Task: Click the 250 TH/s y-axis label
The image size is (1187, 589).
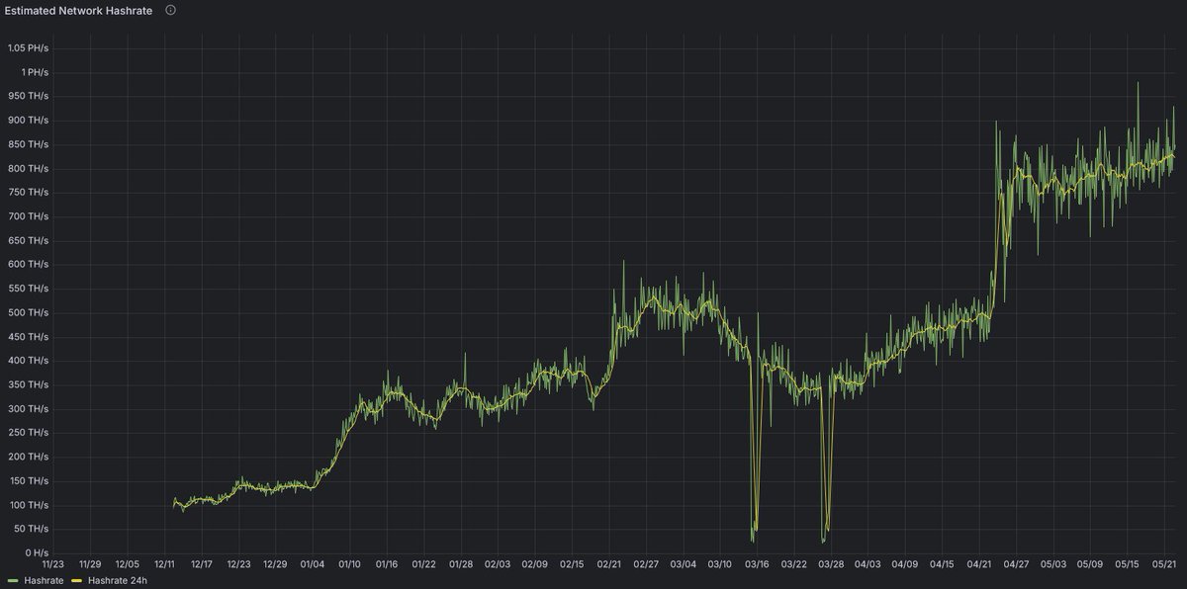Action: pyautogui.click(x=29, y=433)
